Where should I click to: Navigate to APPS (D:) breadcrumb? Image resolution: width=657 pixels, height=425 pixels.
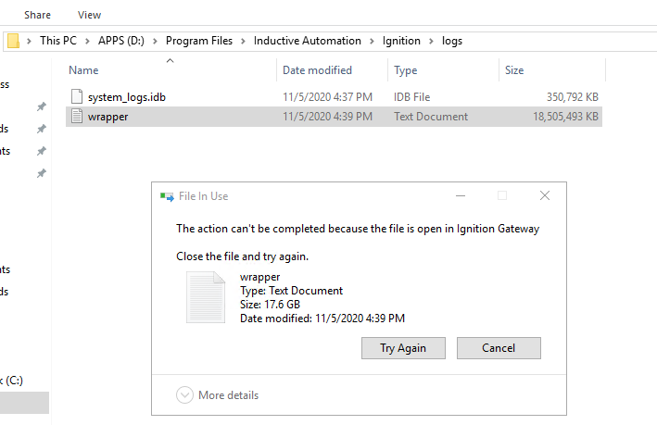coord(121,41)
